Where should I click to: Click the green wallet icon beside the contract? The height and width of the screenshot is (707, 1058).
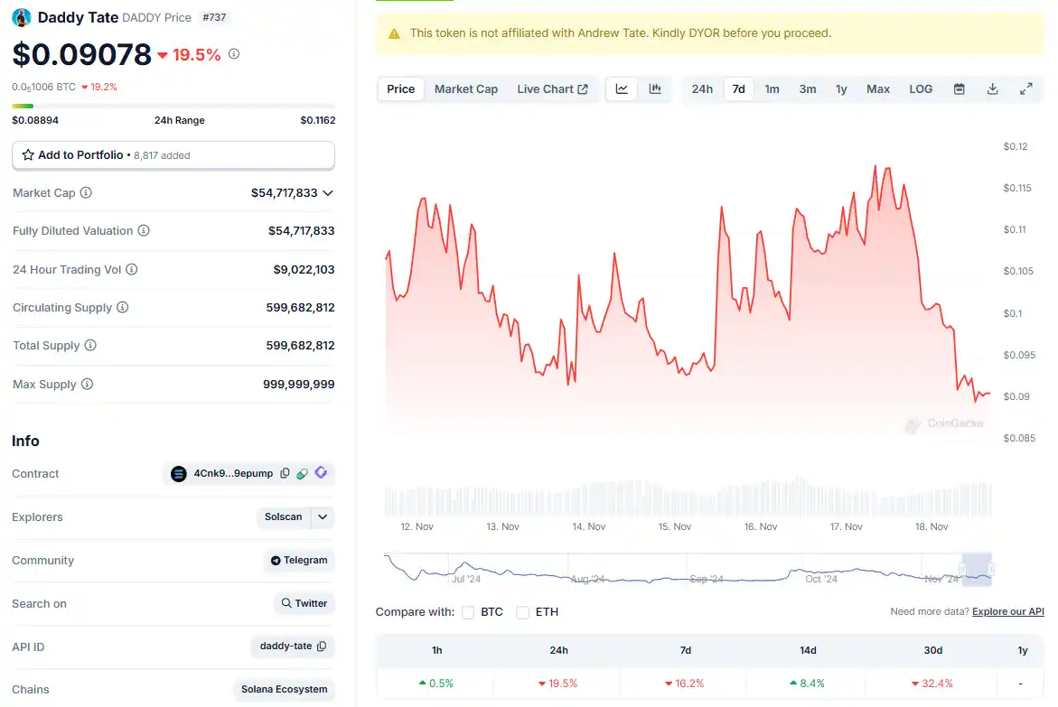[303, 473]
